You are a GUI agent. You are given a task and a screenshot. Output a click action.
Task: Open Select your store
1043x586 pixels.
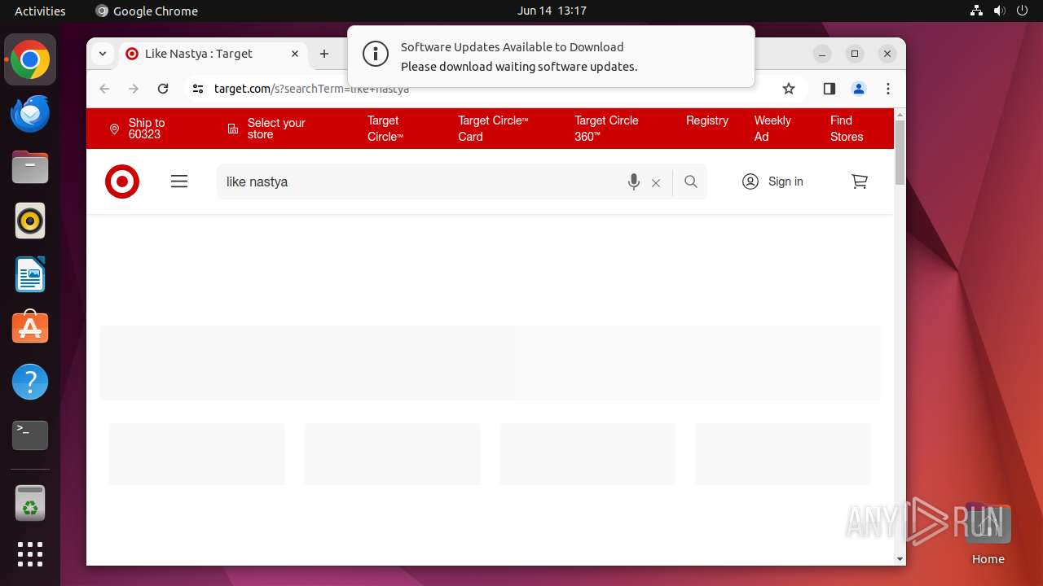pyautogui.click(x=266, y=129)
